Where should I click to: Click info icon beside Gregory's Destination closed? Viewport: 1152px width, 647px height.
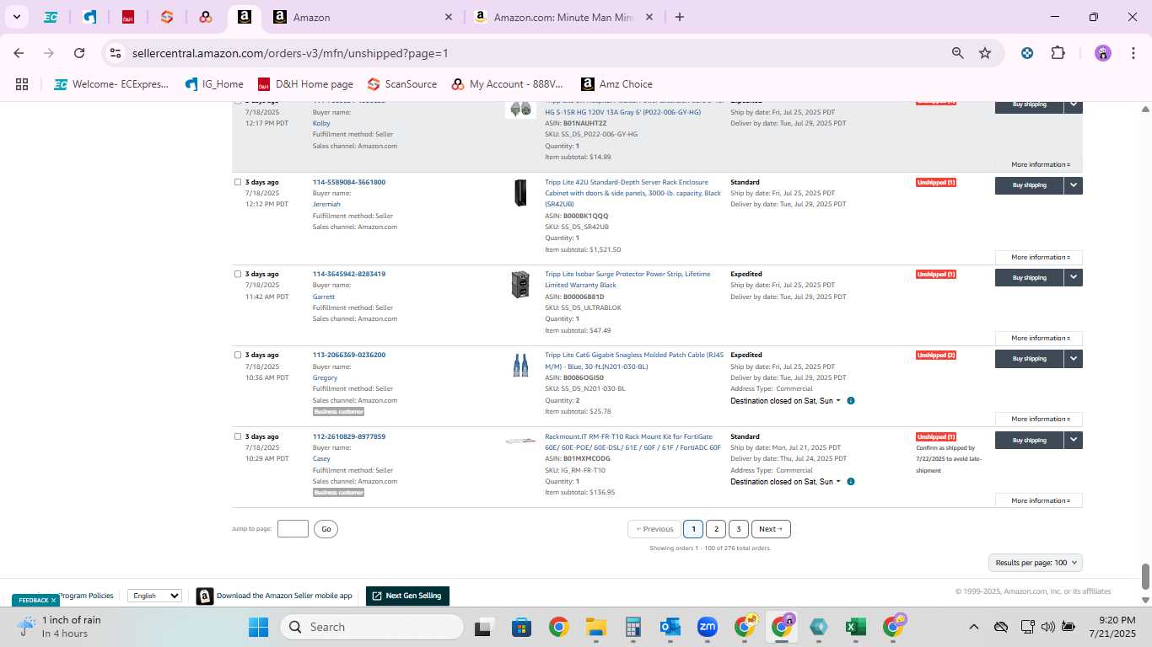coord(851,401)
